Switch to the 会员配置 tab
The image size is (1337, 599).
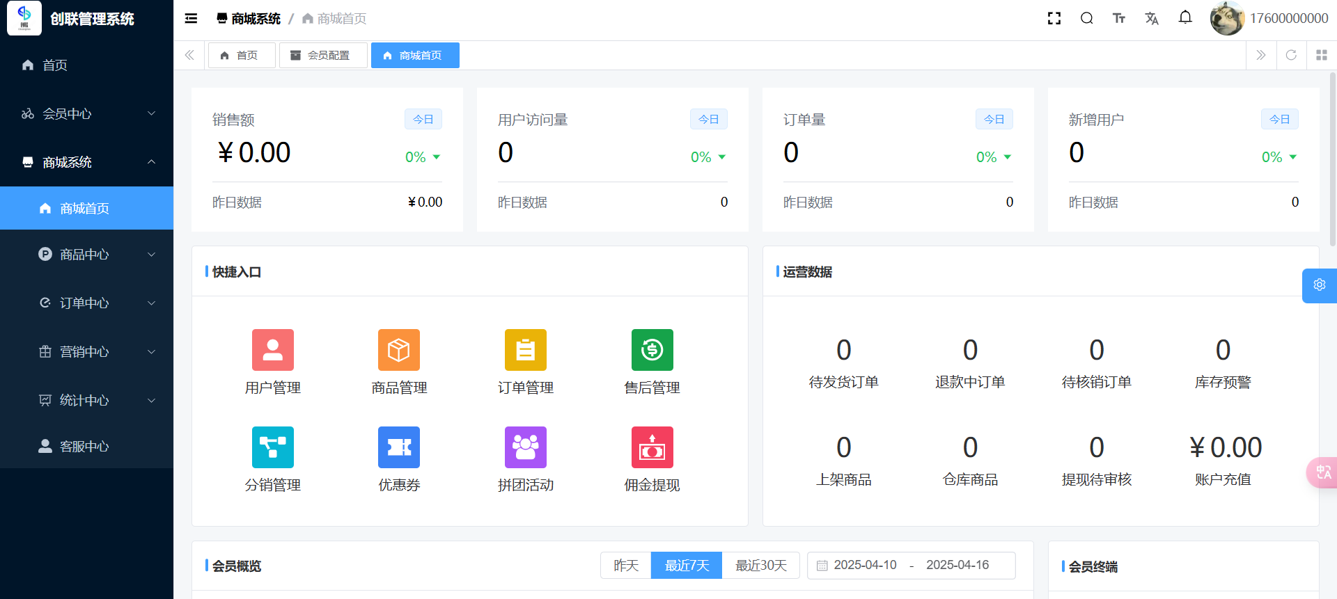click(x=322, y=55)
